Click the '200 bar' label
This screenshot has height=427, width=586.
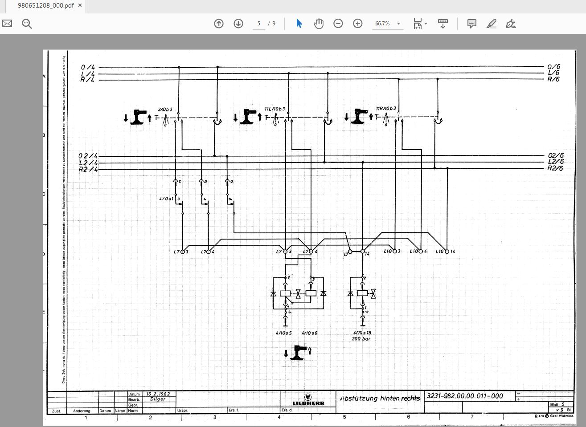tap(361, 339)
